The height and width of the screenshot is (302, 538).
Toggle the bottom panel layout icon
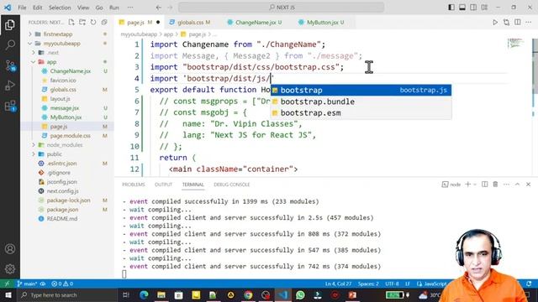coord(462,8)
